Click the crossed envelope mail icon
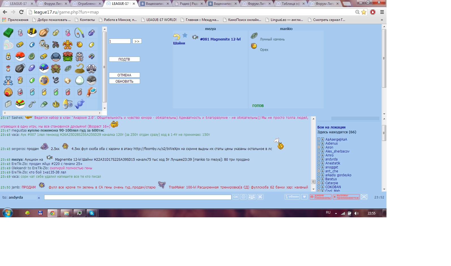This screenshot has width=451, height=266. (364, 197)
